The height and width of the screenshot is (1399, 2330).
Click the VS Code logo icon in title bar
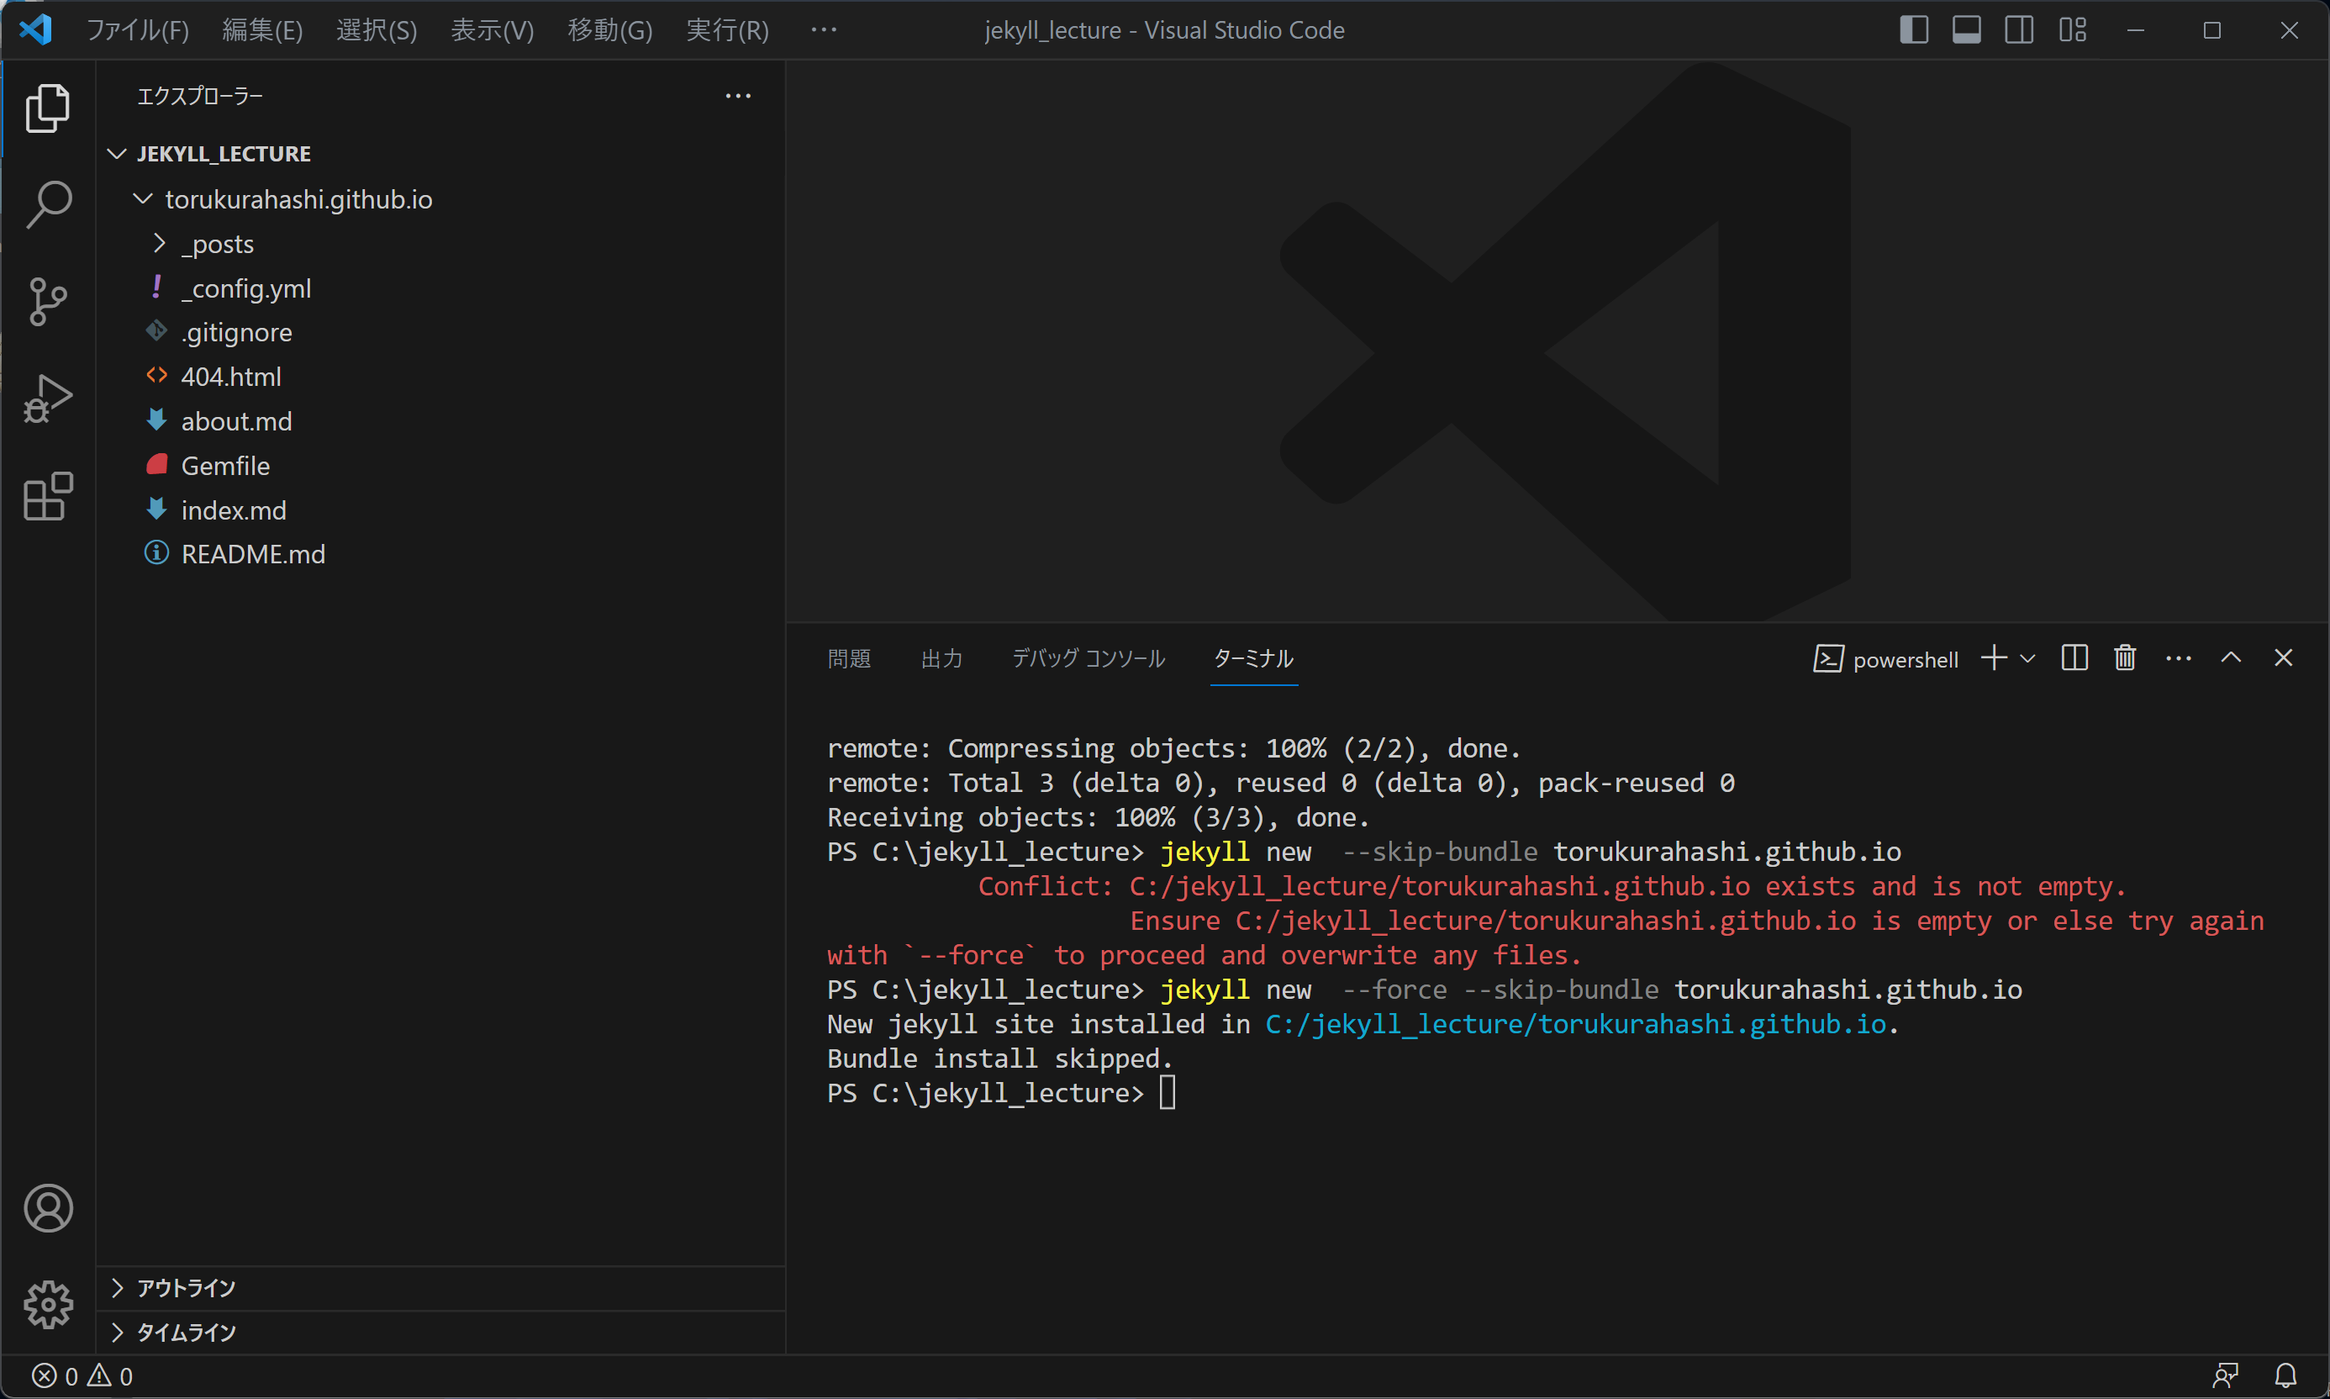coord(36,30)
